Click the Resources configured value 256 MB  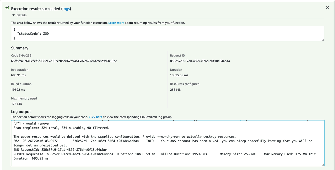click(x=175, y=90)
